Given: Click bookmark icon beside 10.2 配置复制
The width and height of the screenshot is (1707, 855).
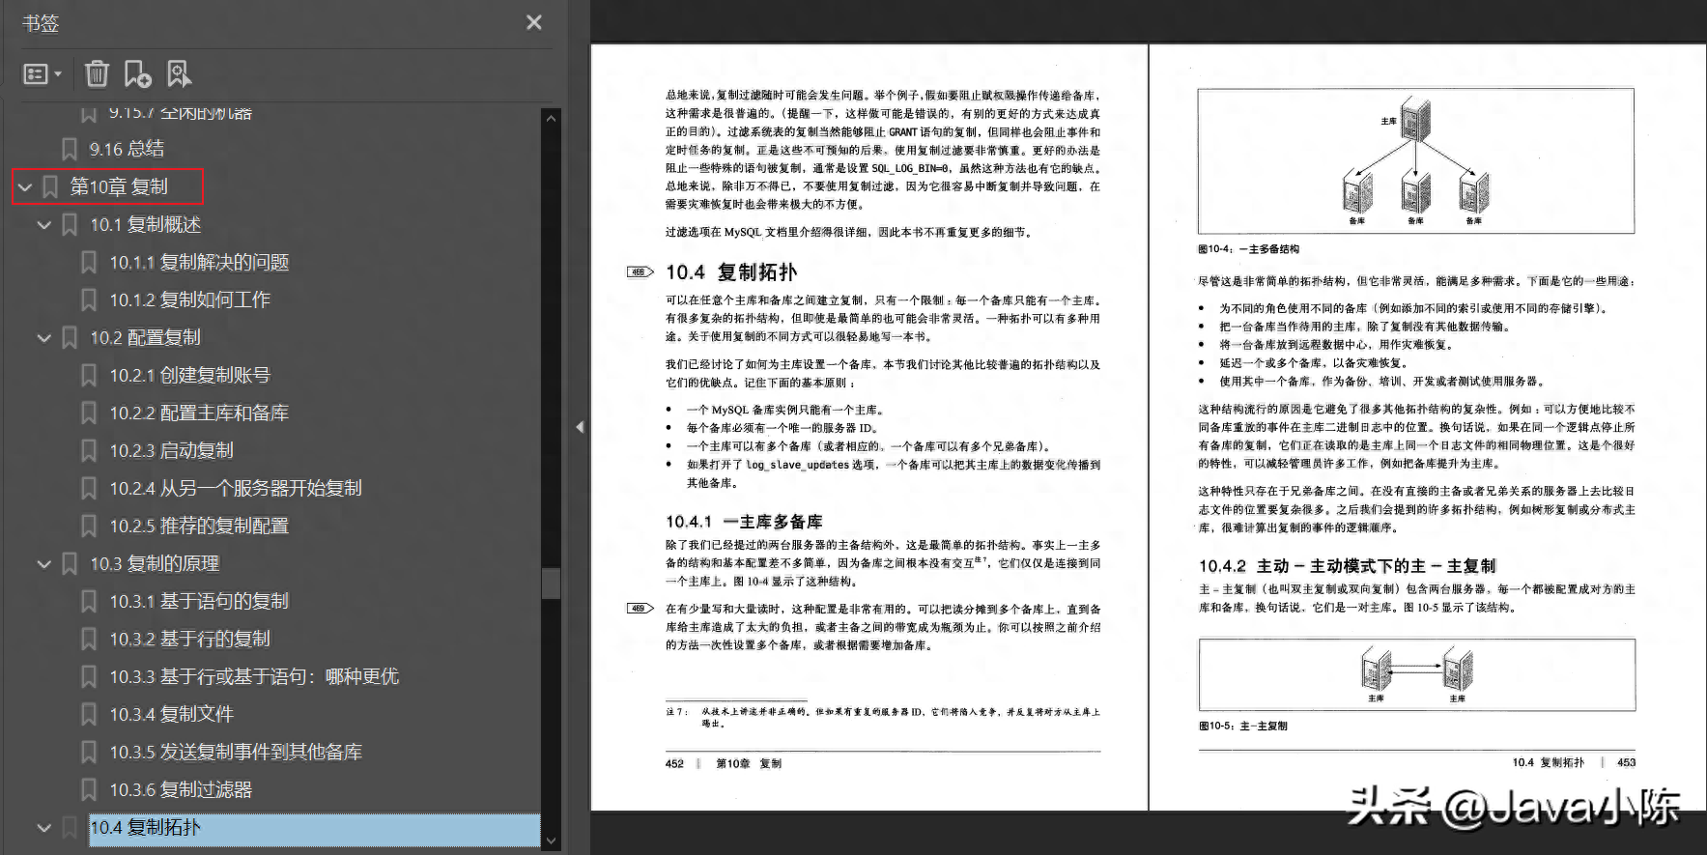Looking at the screenshot, I should click(x=70, y=337).
